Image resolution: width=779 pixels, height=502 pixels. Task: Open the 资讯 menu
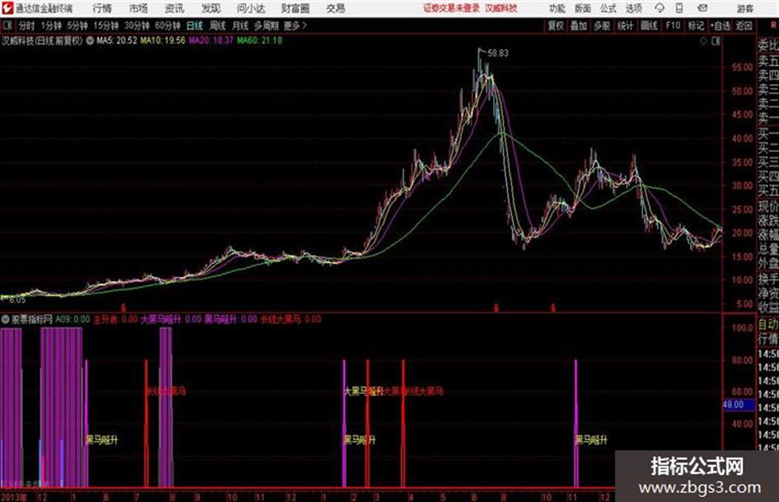click(x=175, y=8)
